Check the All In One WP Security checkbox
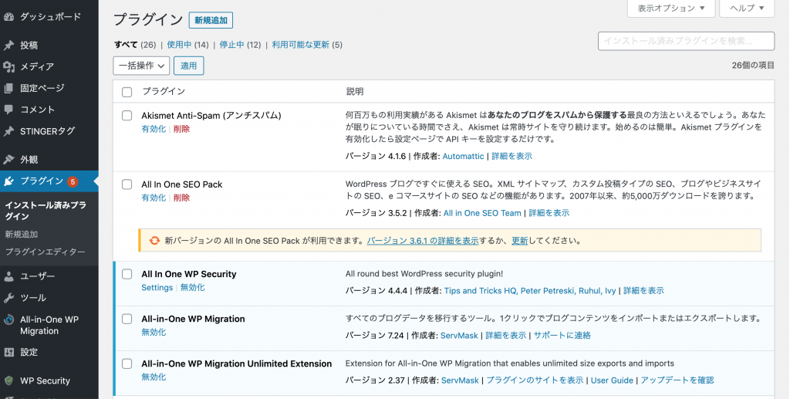Screen dimensions: 790x399 pos(127,274)
